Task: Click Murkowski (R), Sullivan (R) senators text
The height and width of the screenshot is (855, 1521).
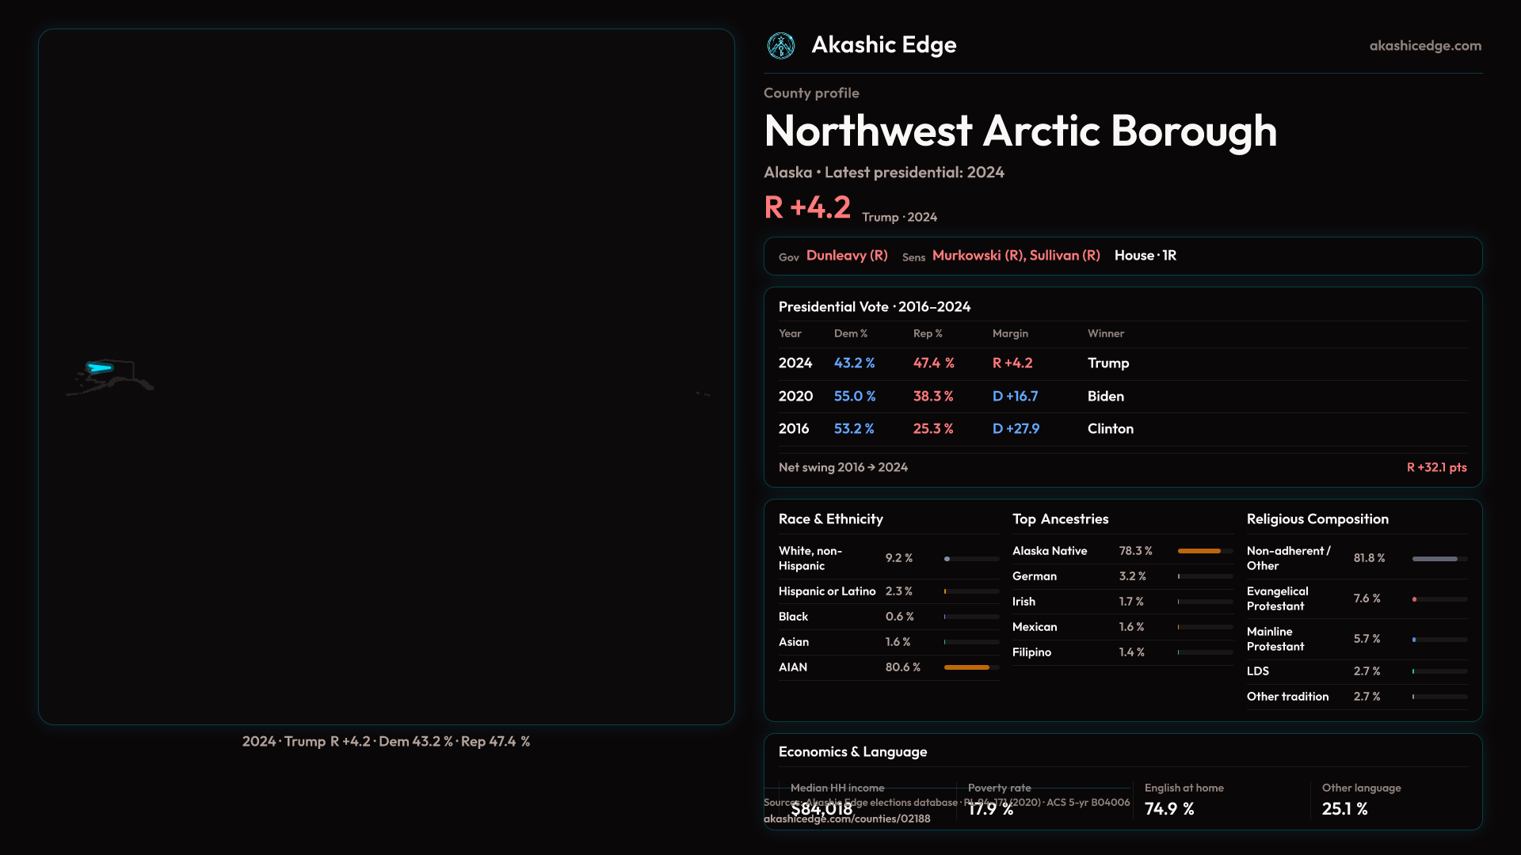Action: coord(1016,256)
